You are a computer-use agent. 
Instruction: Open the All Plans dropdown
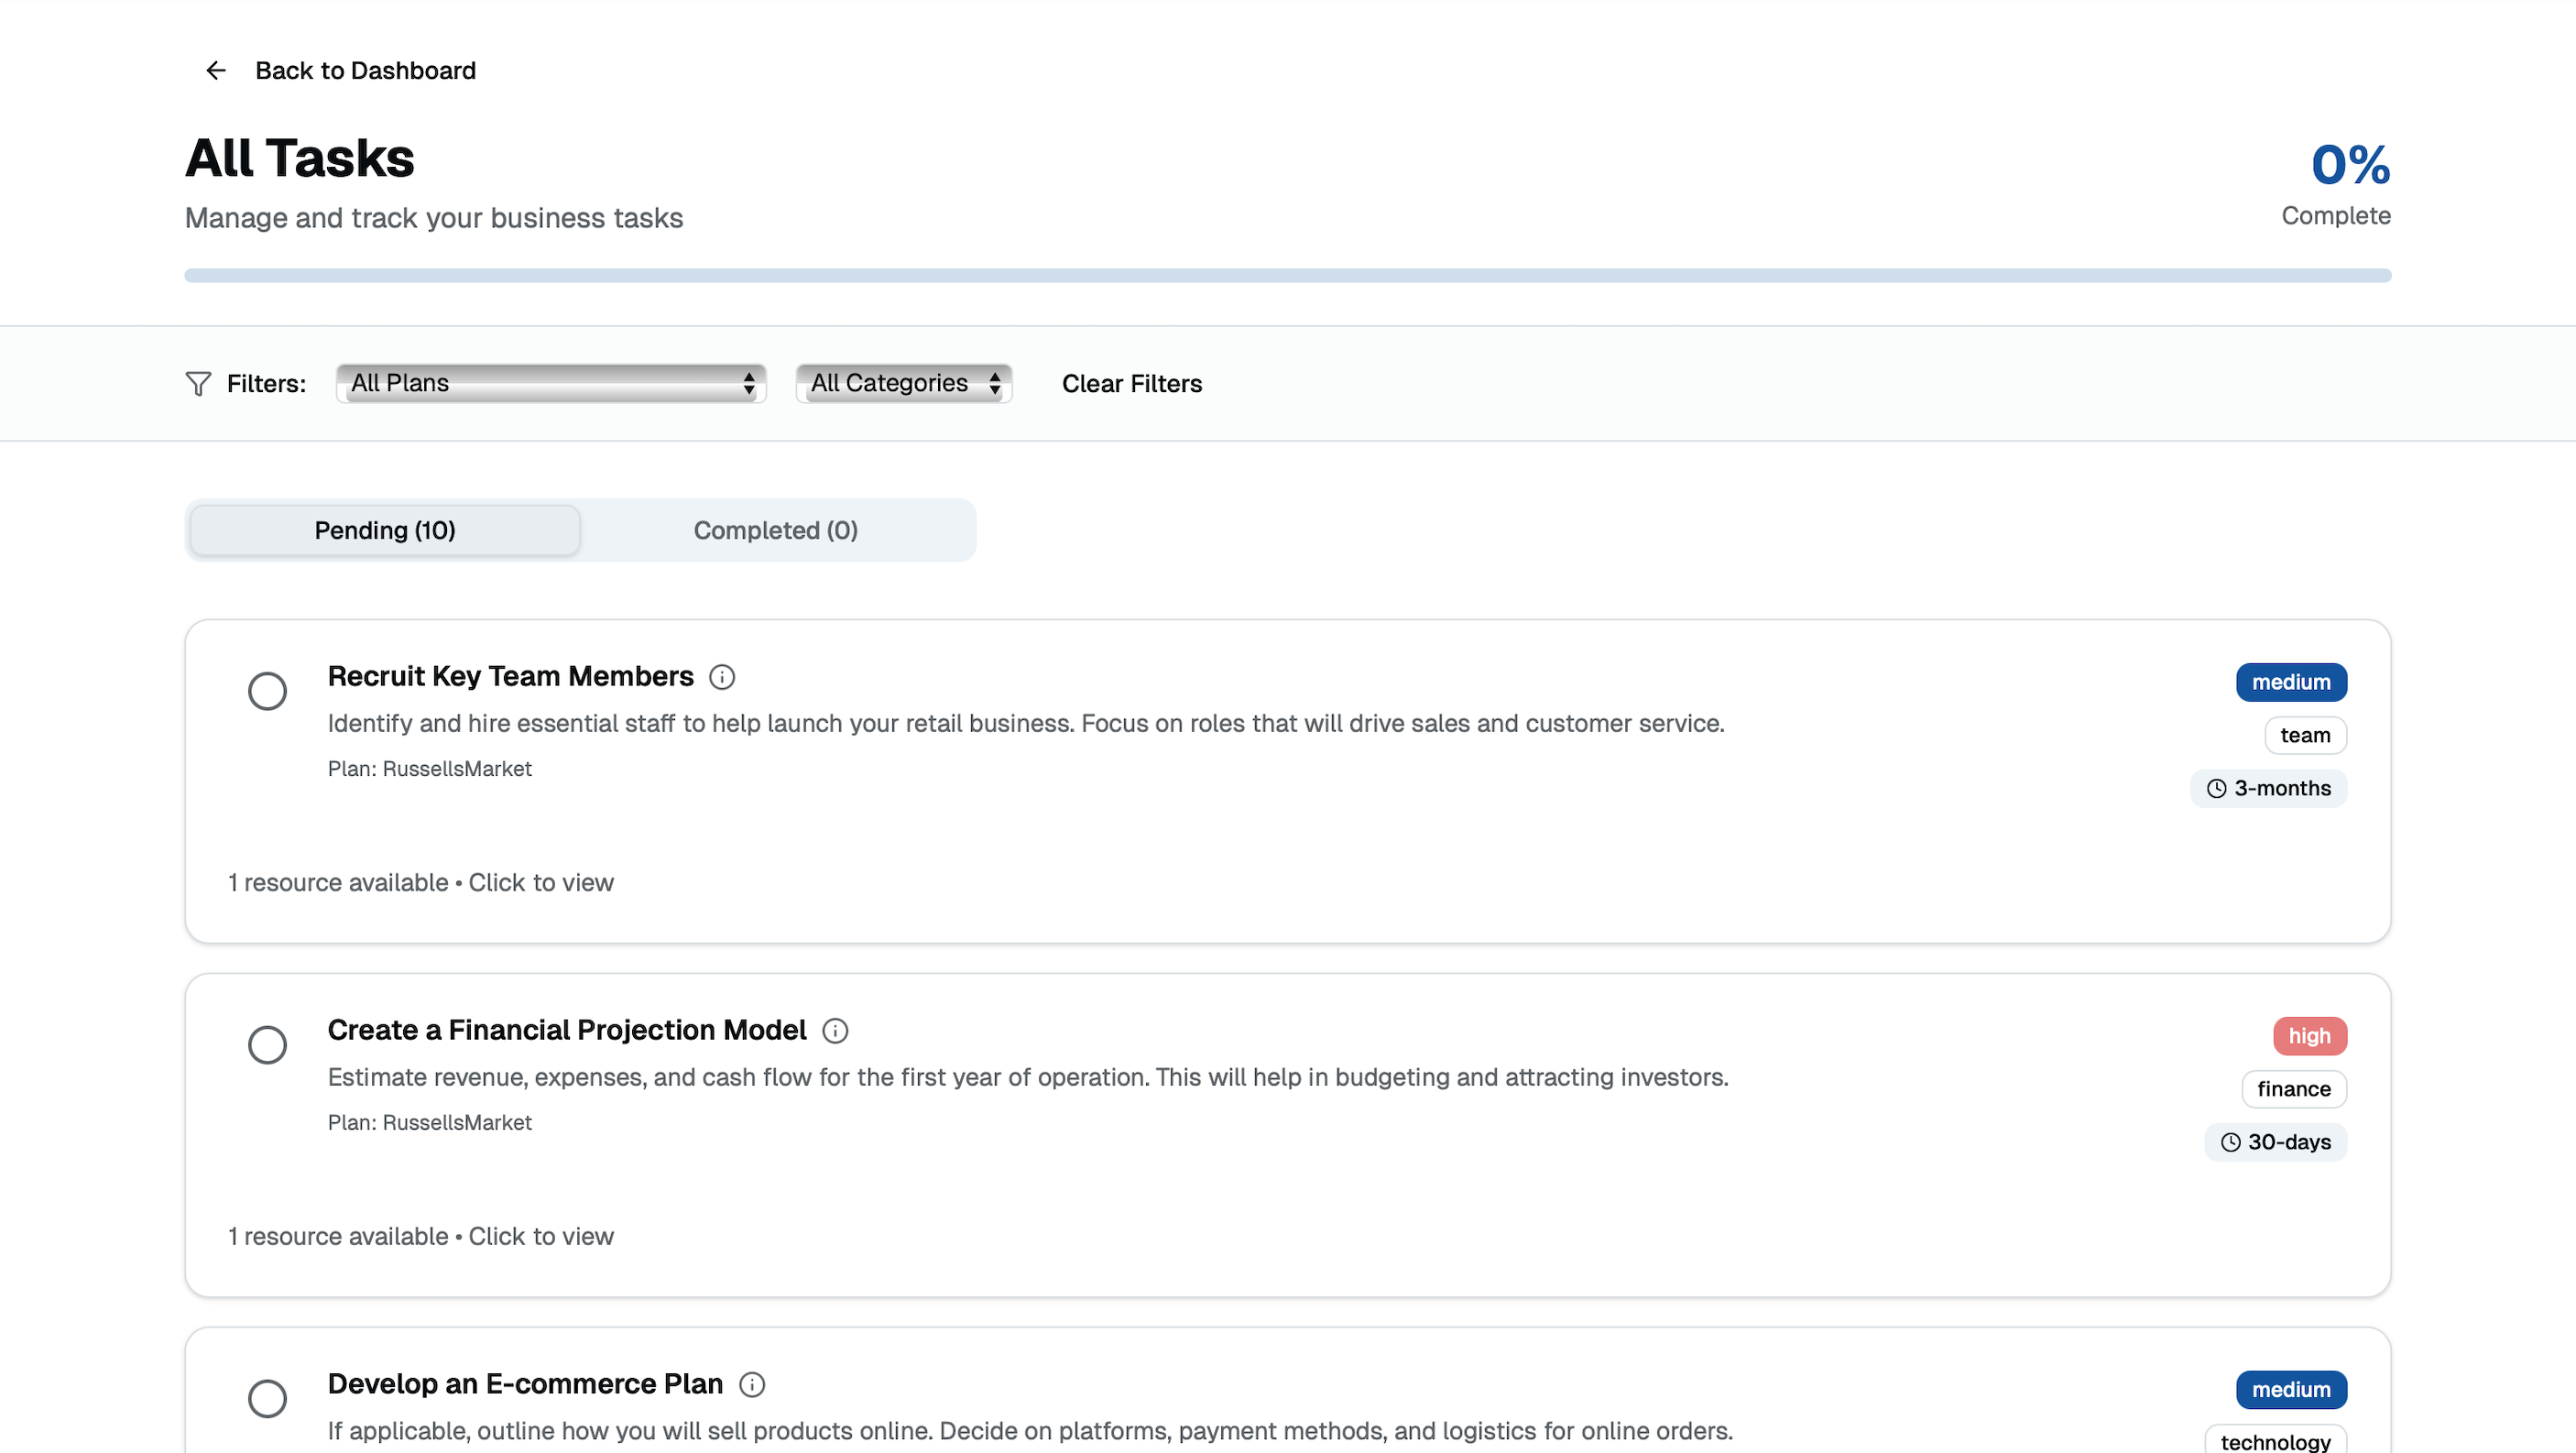click(551, 383)
